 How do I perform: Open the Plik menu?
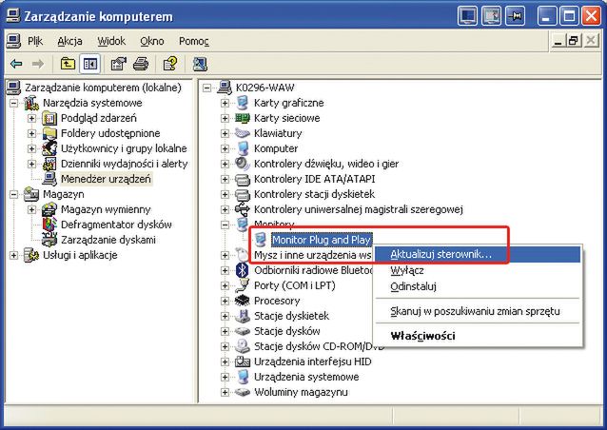click(x=35, y=41)
